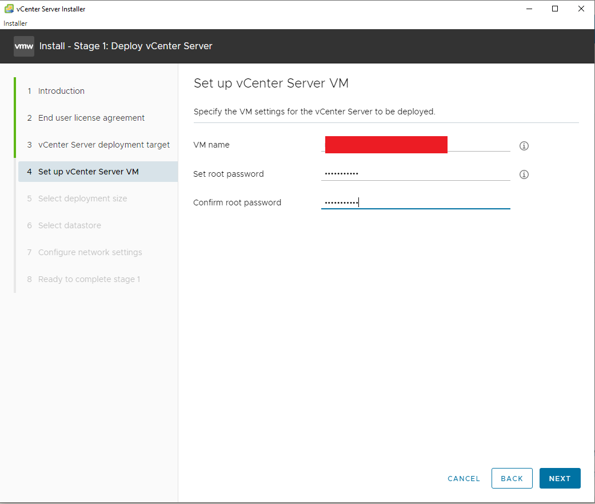Click the 'Set root password' label
The width and height of the screenshot is (595, 504).
(x=229, y=174)
